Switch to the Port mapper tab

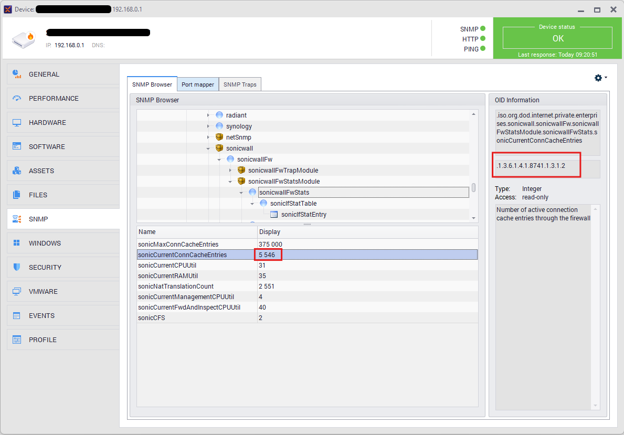197,84
